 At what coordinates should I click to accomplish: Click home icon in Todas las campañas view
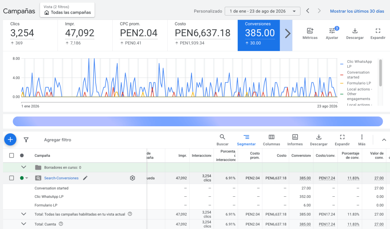coord(46,13)
